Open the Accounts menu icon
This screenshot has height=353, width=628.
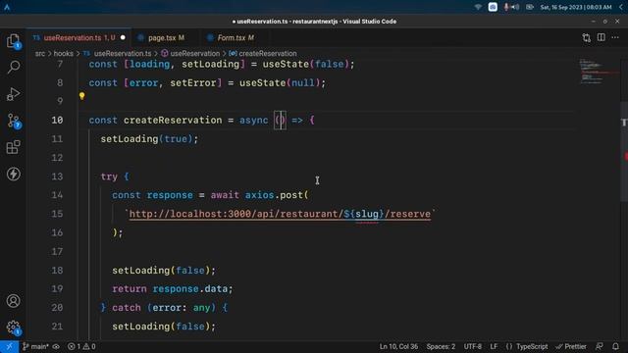coord(13,301)
